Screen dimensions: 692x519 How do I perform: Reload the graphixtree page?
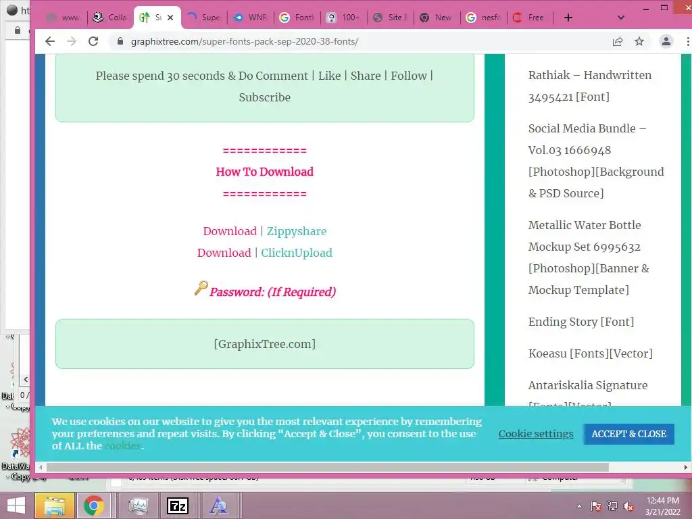click(x=93, y=41)
